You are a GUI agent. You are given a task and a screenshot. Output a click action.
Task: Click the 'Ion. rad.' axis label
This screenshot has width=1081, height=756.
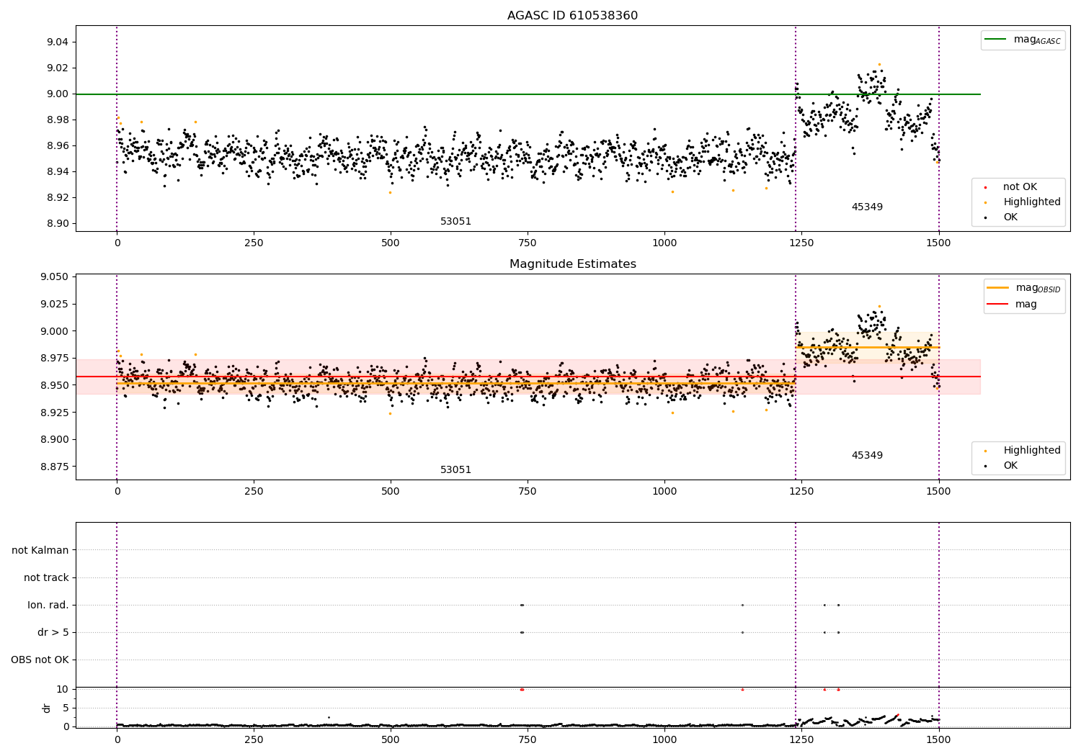(x=48, y=606)
